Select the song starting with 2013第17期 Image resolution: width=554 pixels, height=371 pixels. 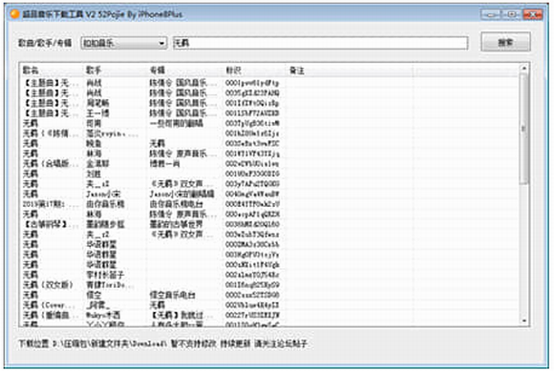51,204
